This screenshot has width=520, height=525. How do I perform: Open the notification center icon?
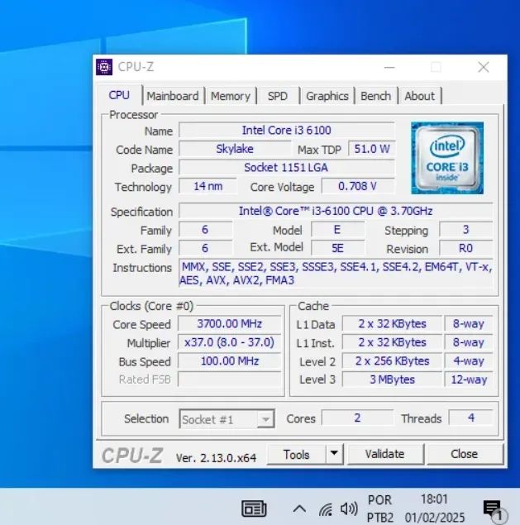coord(494,509)
